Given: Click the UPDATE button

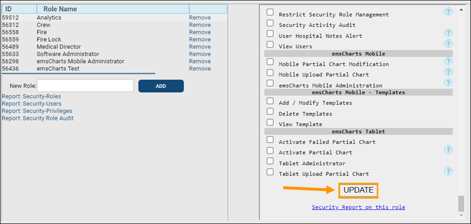Looking at the screenshot, I should click(358, 190).
